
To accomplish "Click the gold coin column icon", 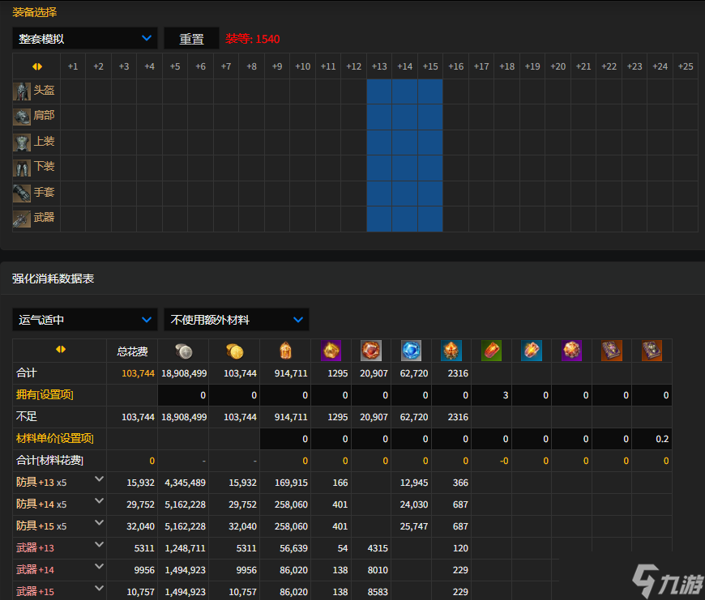I will (234, 351).
